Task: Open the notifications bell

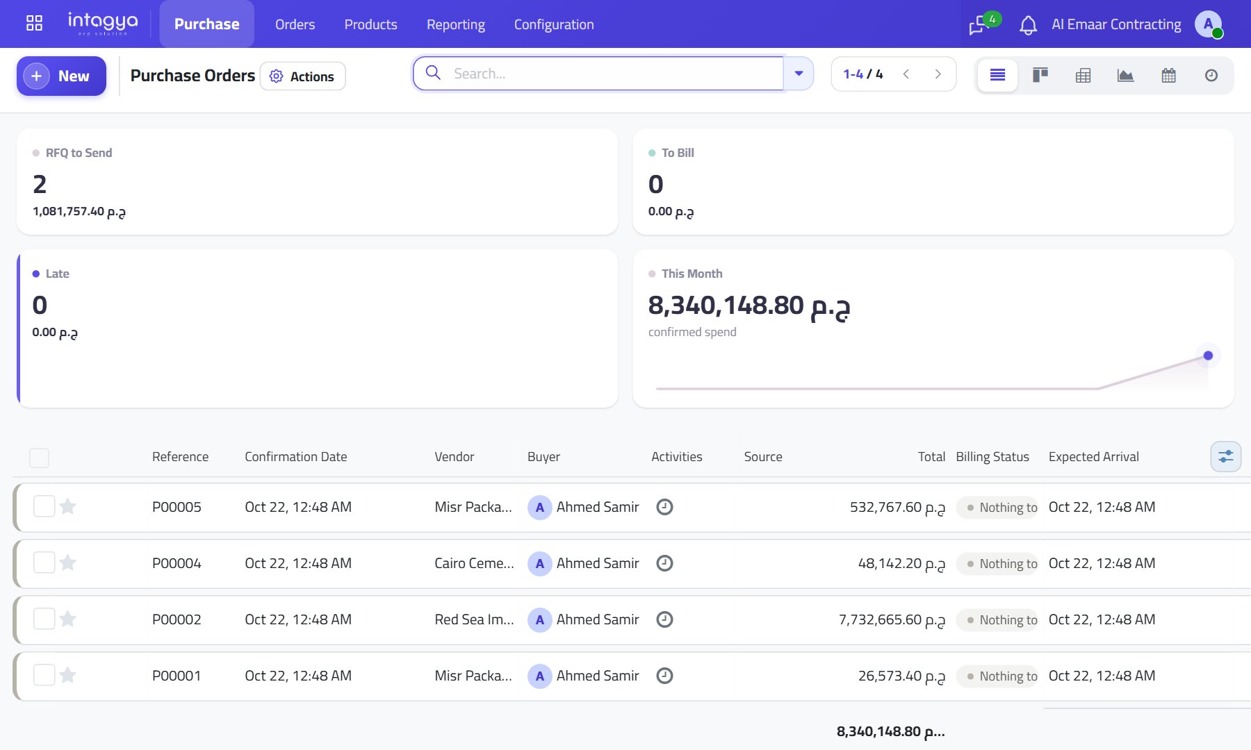Action: [x=1028, y=25]
